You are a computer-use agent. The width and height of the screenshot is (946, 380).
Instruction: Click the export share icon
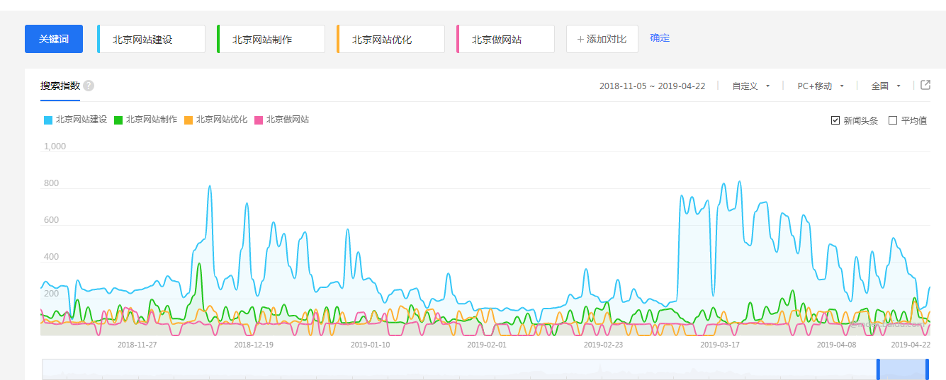pos(925,85)
